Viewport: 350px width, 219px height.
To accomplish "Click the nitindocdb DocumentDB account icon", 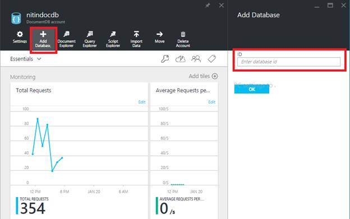I will 16,18.
